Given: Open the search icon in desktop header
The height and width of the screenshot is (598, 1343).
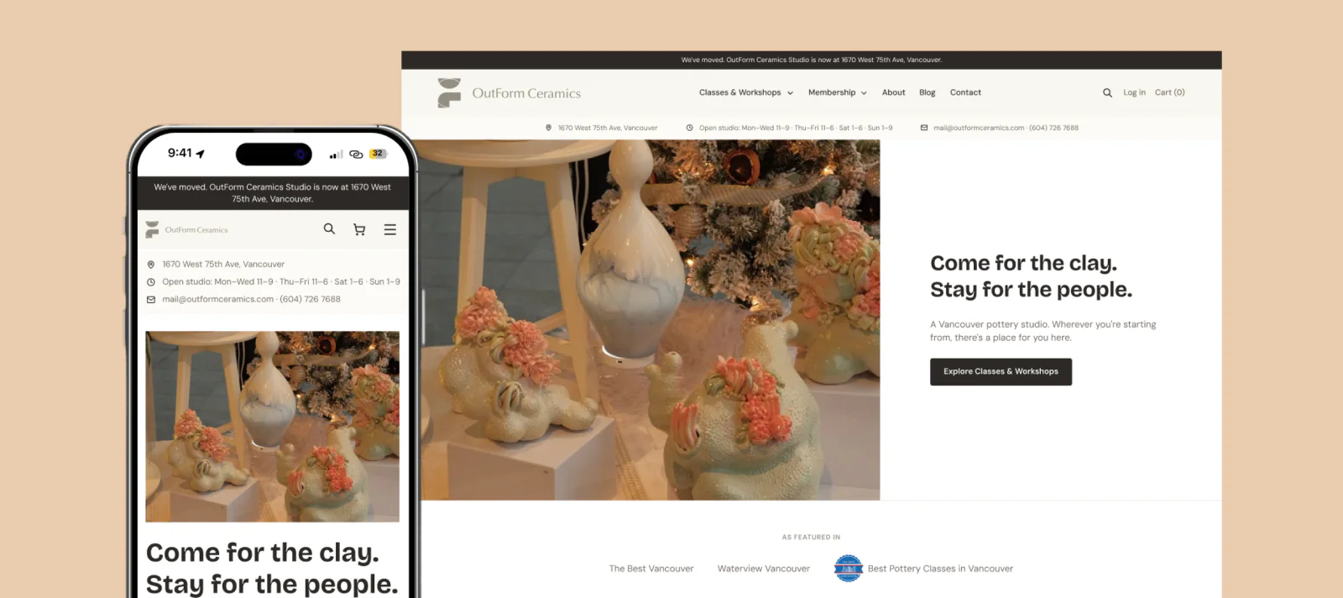Looking at the screenshot, I should (x=1107, y=92).
